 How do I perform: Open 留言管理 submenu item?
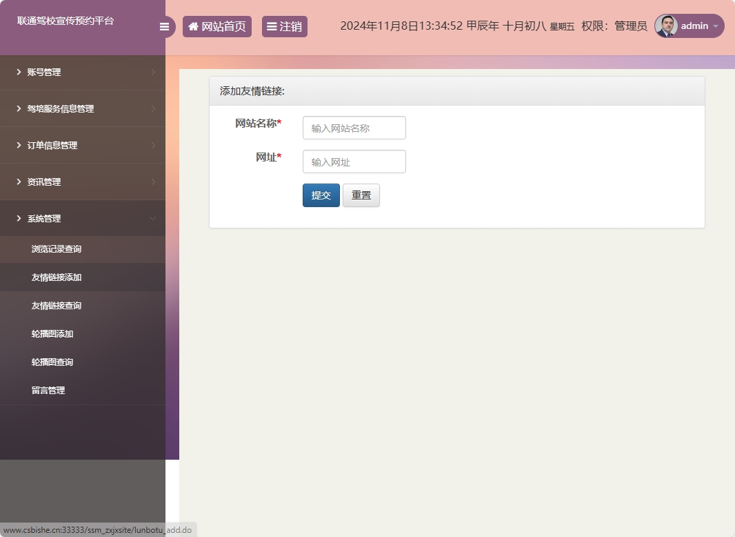point(83,390)
